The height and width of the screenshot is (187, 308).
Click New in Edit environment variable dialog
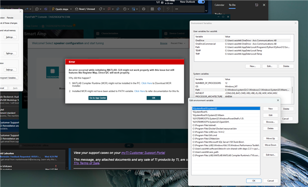pyautogui.click(x=270, y=109)
